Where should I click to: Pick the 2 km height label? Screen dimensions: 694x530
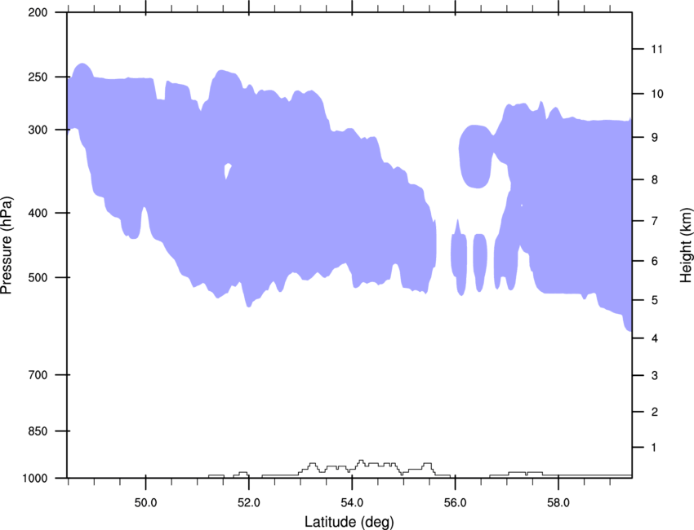(655, 412)
